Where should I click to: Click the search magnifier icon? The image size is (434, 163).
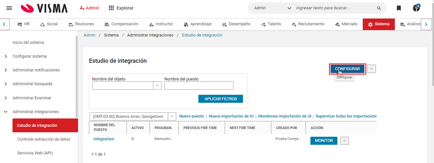379,8
